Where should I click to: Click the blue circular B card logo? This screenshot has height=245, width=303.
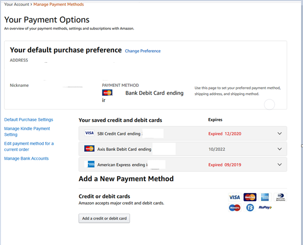(x=250, y=208)
